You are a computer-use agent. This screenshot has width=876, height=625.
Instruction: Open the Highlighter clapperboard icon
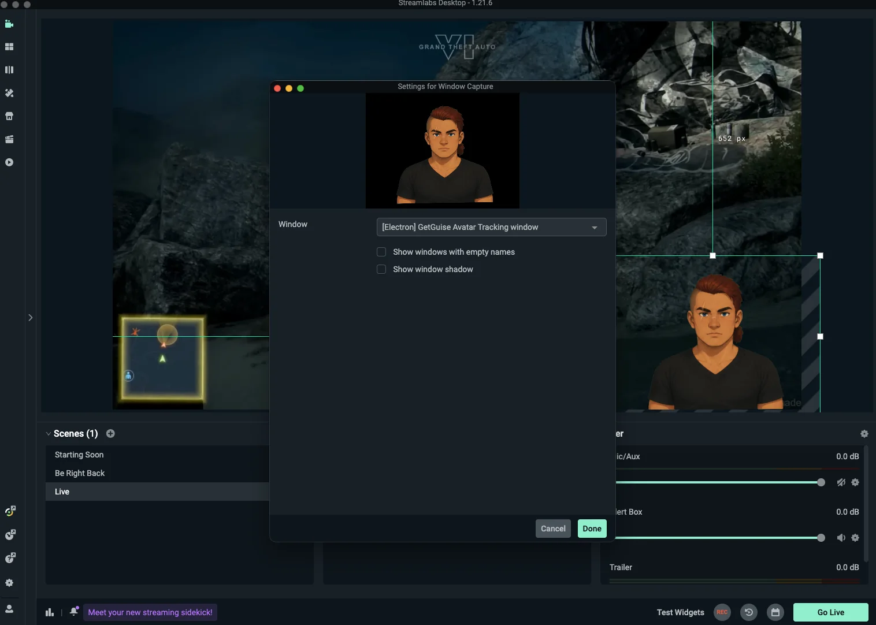(9, 139)
